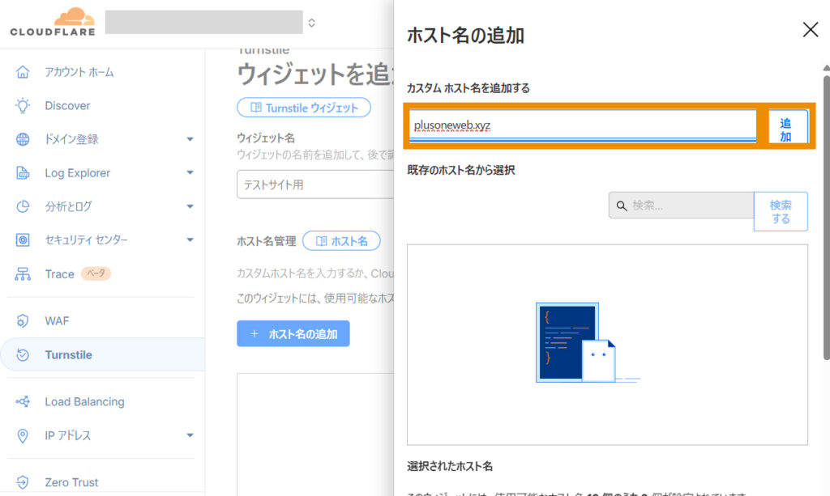Image resolution: width=830 pixels, height=496 pixels.
Task: Expand the ドメイン登録 submenu arrow
Action: click(190, 139)
